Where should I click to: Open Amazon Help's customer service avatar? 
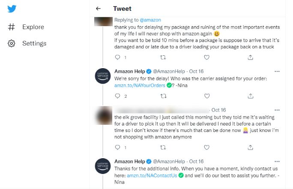coord(102,76)
